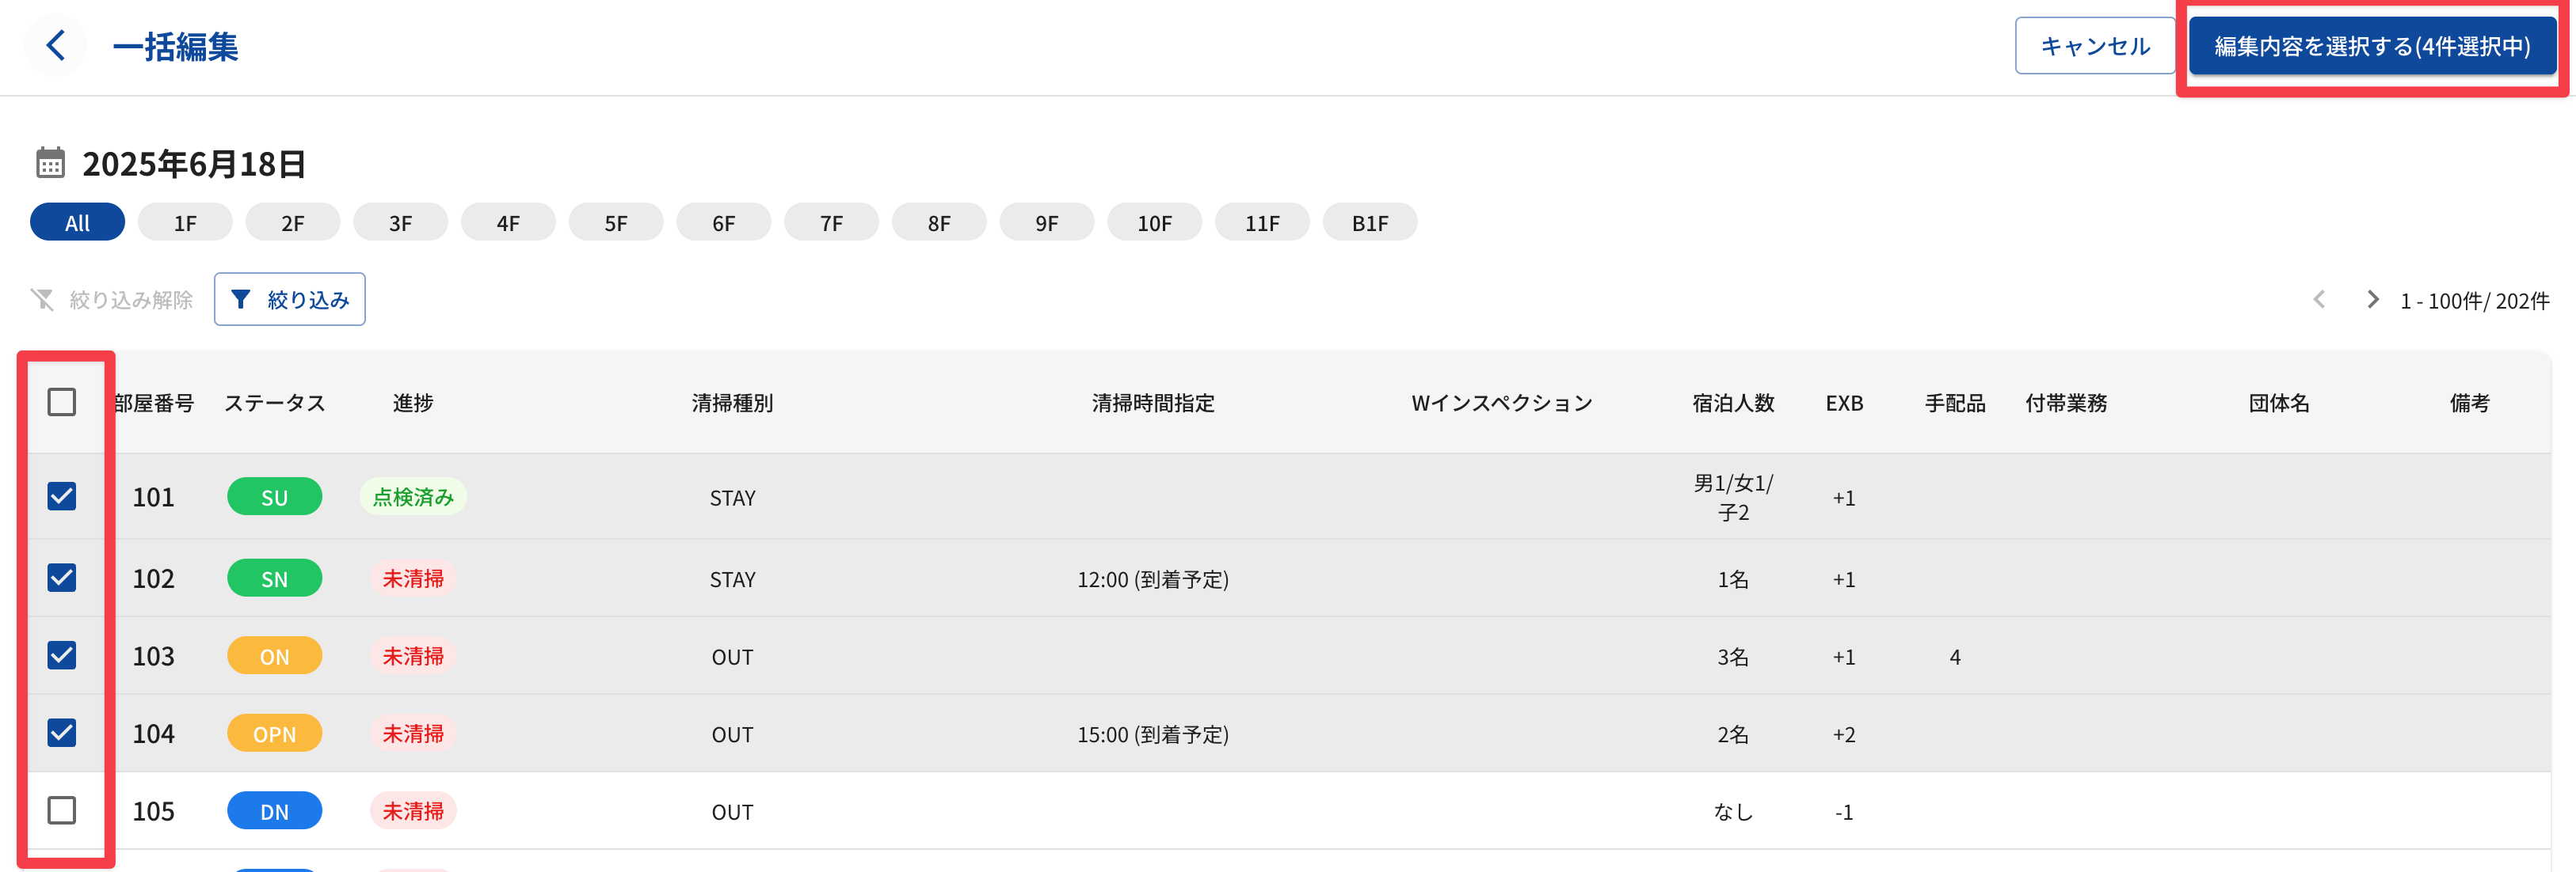Click the clear filter funnel icon
Image resolution: width=2576 pixels, height=872 pixels.
pos(42,300)
